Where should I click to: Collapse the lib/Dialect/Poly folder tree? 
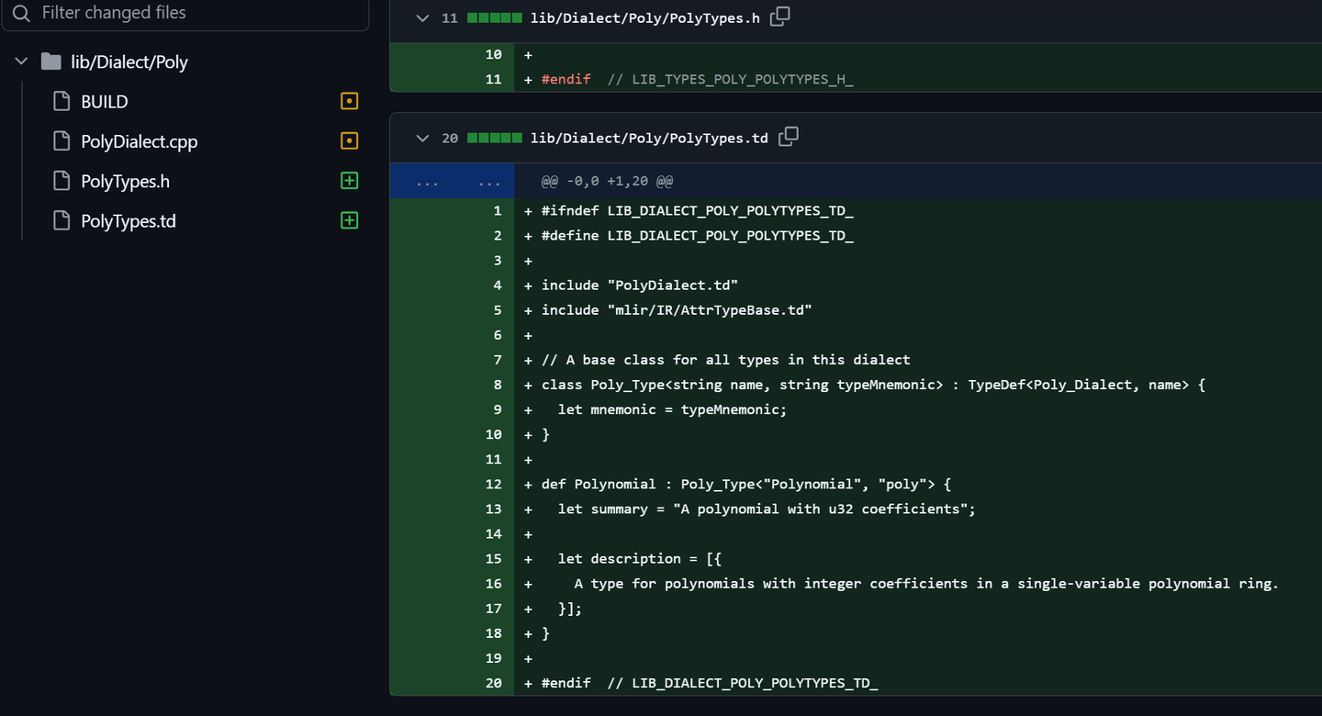click(22, 62)
